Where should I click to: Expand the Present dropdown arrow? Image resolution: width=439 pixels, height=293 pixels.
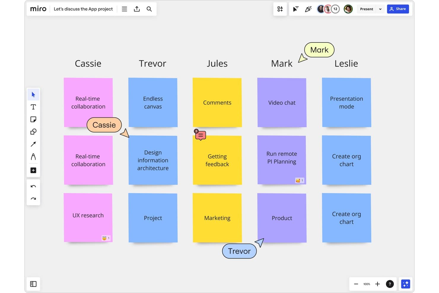pos(380,9)
